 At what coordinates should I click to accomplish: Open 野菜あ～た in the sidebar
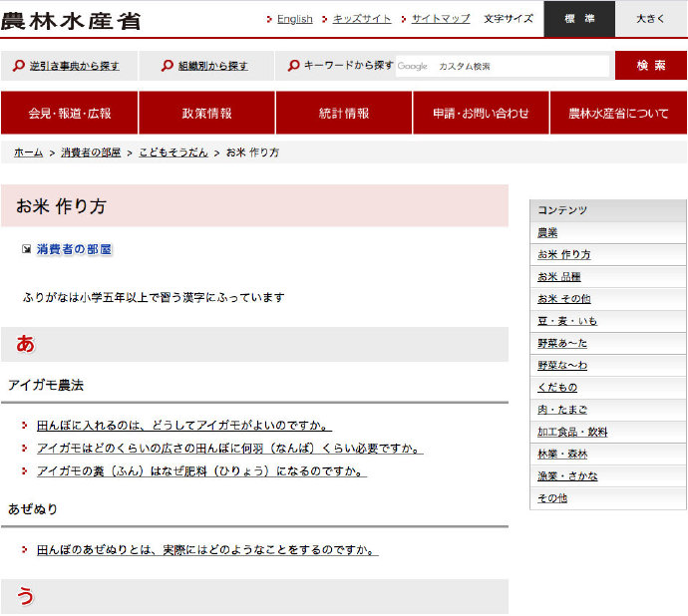(562, 343)
